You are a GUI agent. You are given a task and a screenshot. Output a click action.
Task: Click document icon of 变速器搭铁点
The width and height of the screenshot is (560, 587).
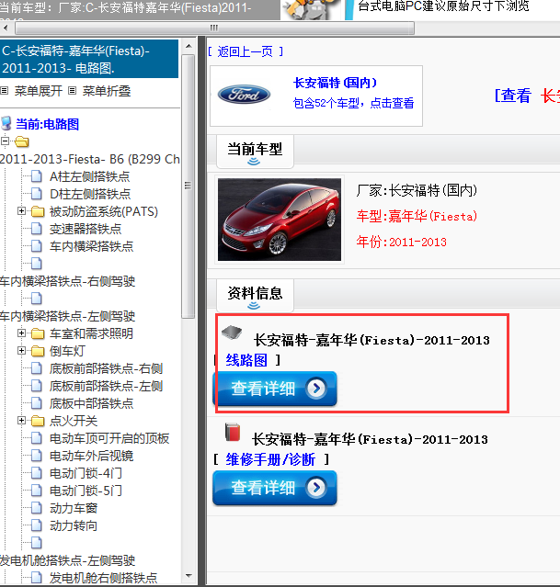[x=37, y=229]
